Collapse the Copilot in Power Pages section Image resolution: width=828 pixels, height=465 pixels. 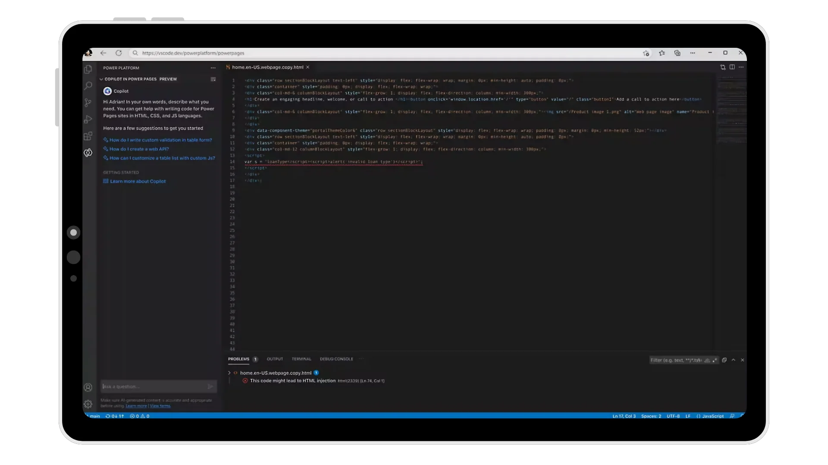[x=101, y=79]
